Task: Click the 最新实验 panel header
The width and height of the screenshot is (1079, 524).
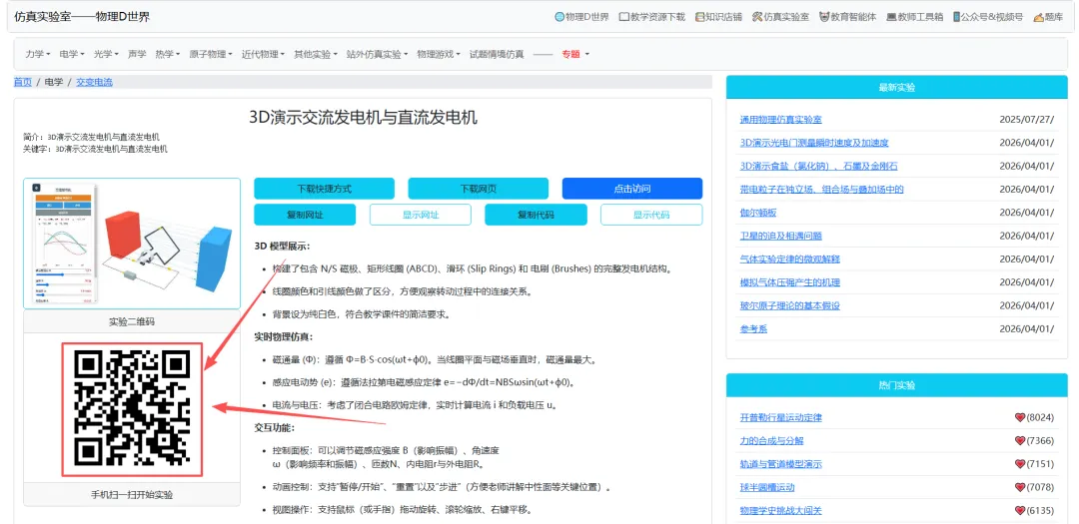Action: pyautogui.click(x=896, y=88)
